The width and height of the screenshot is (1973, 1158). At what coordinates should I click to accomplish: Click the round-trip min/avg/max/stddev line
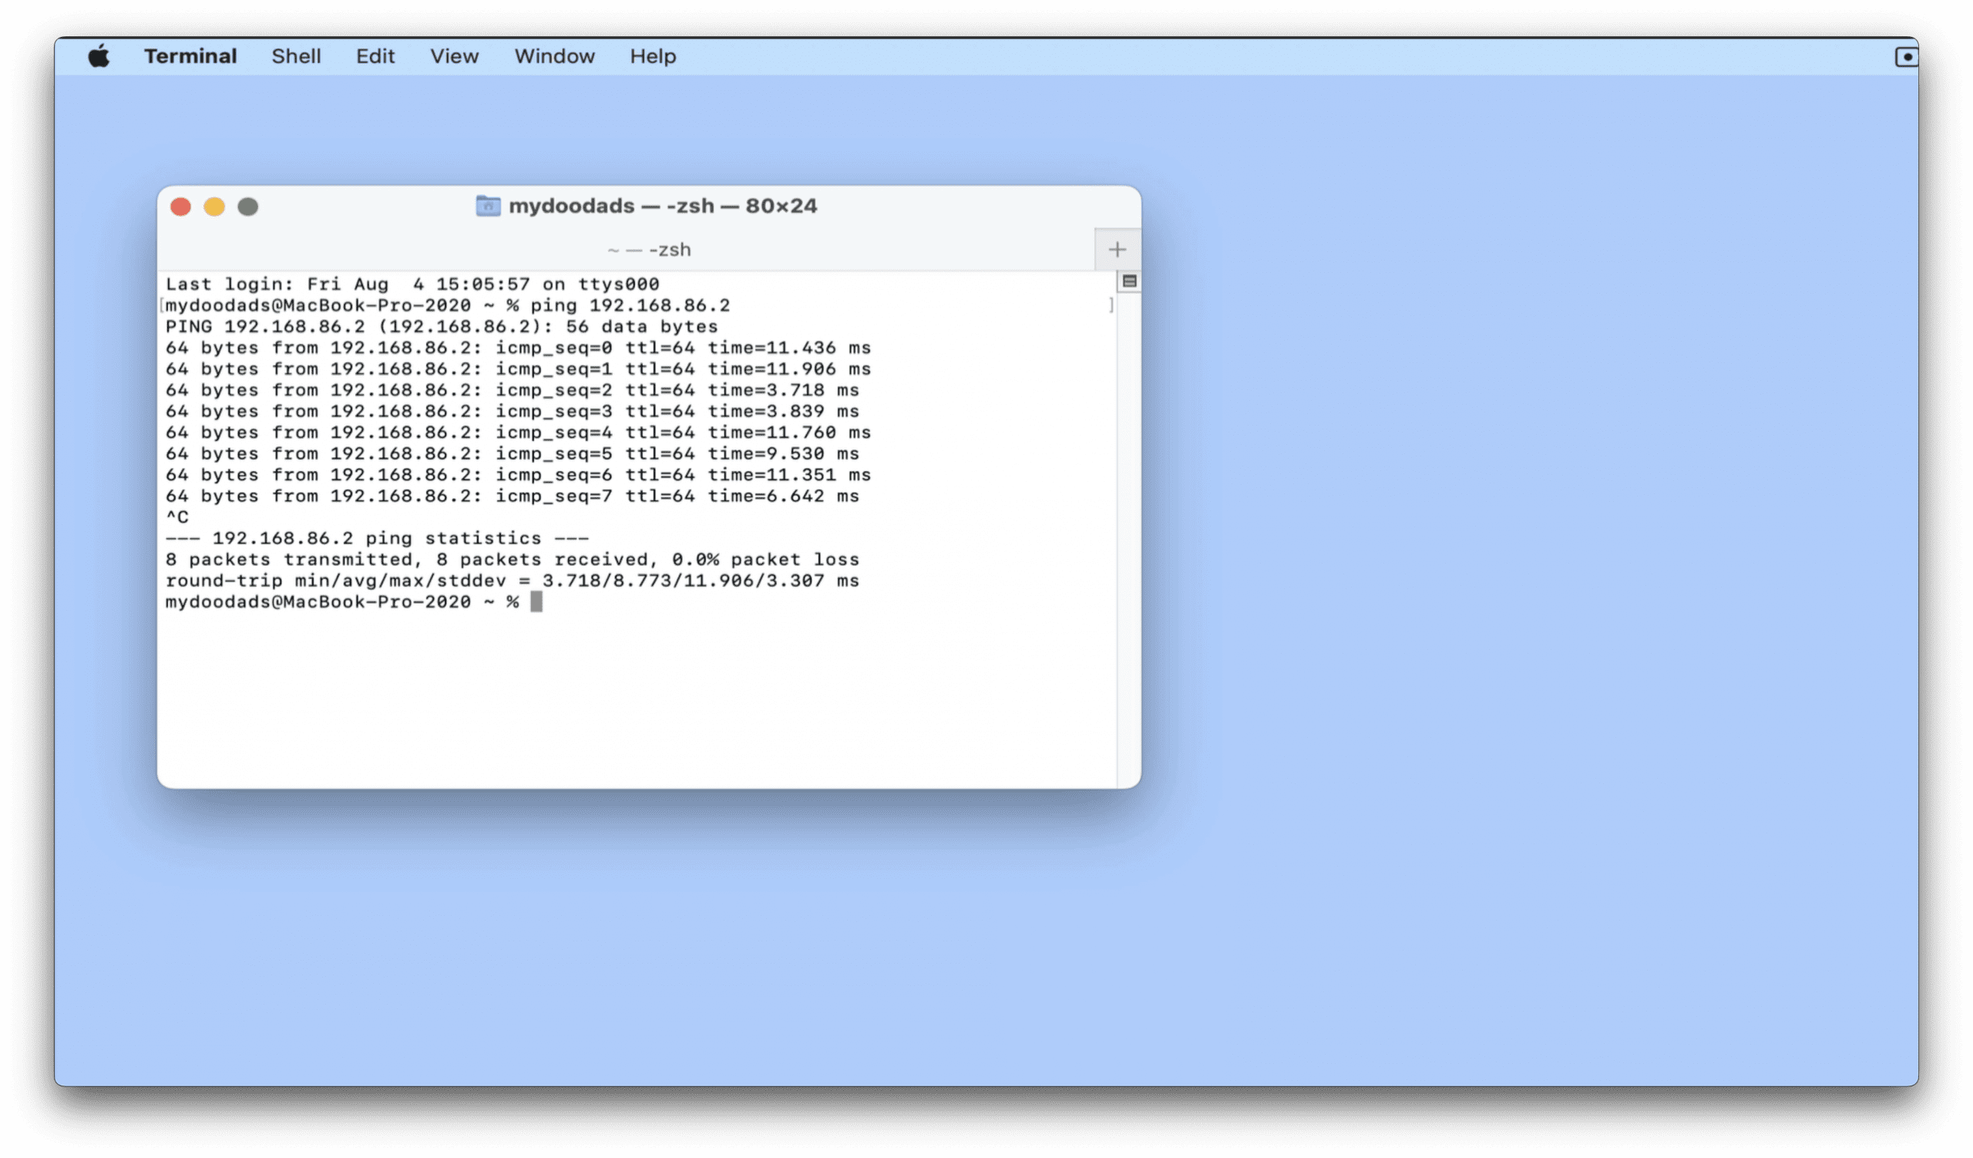[512, 581]
